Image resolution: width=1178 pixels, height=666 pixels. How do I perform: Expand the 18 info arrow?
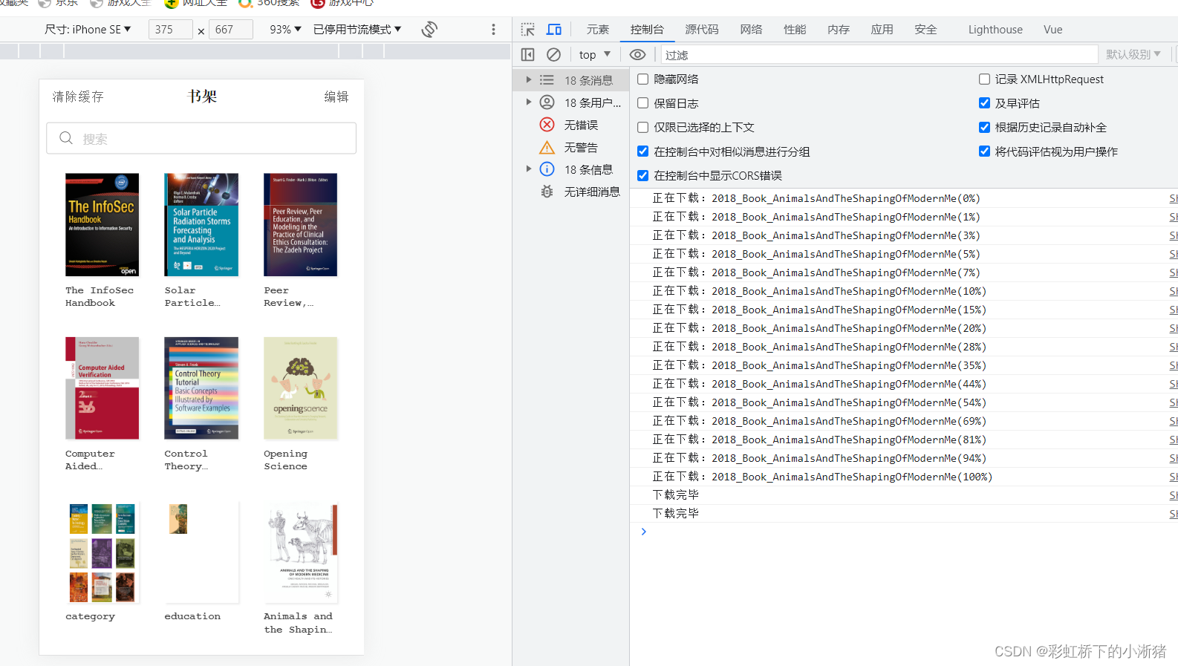(528, 169)
